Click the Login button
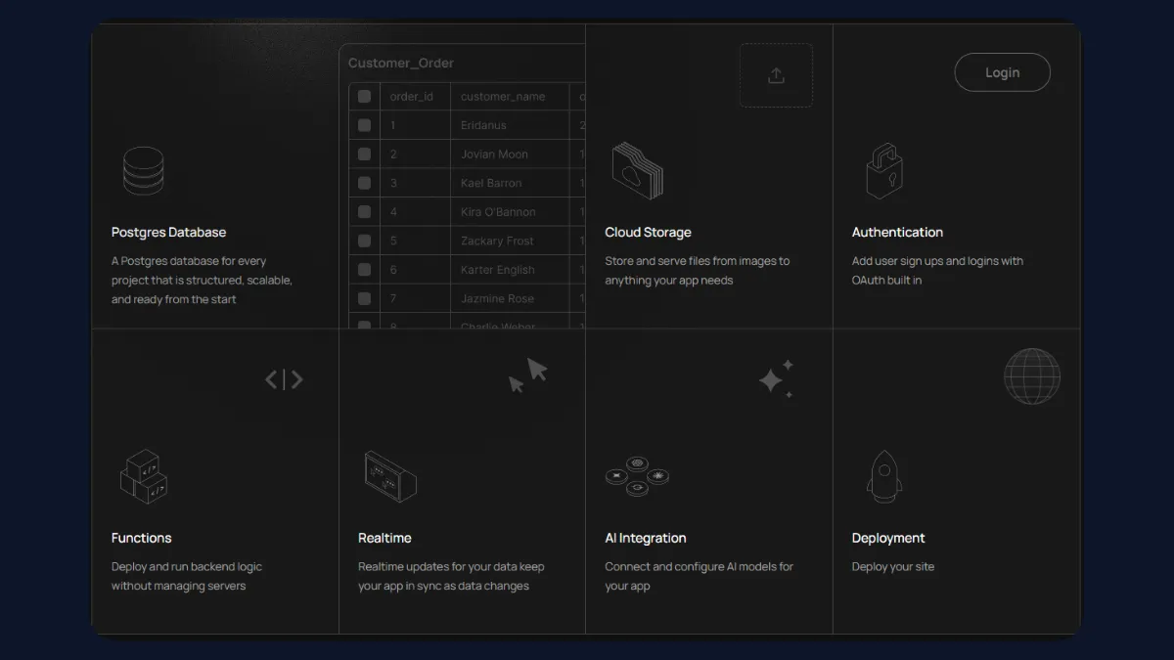The width and height of the screenshot is (1174, 660). (1002, 72)
